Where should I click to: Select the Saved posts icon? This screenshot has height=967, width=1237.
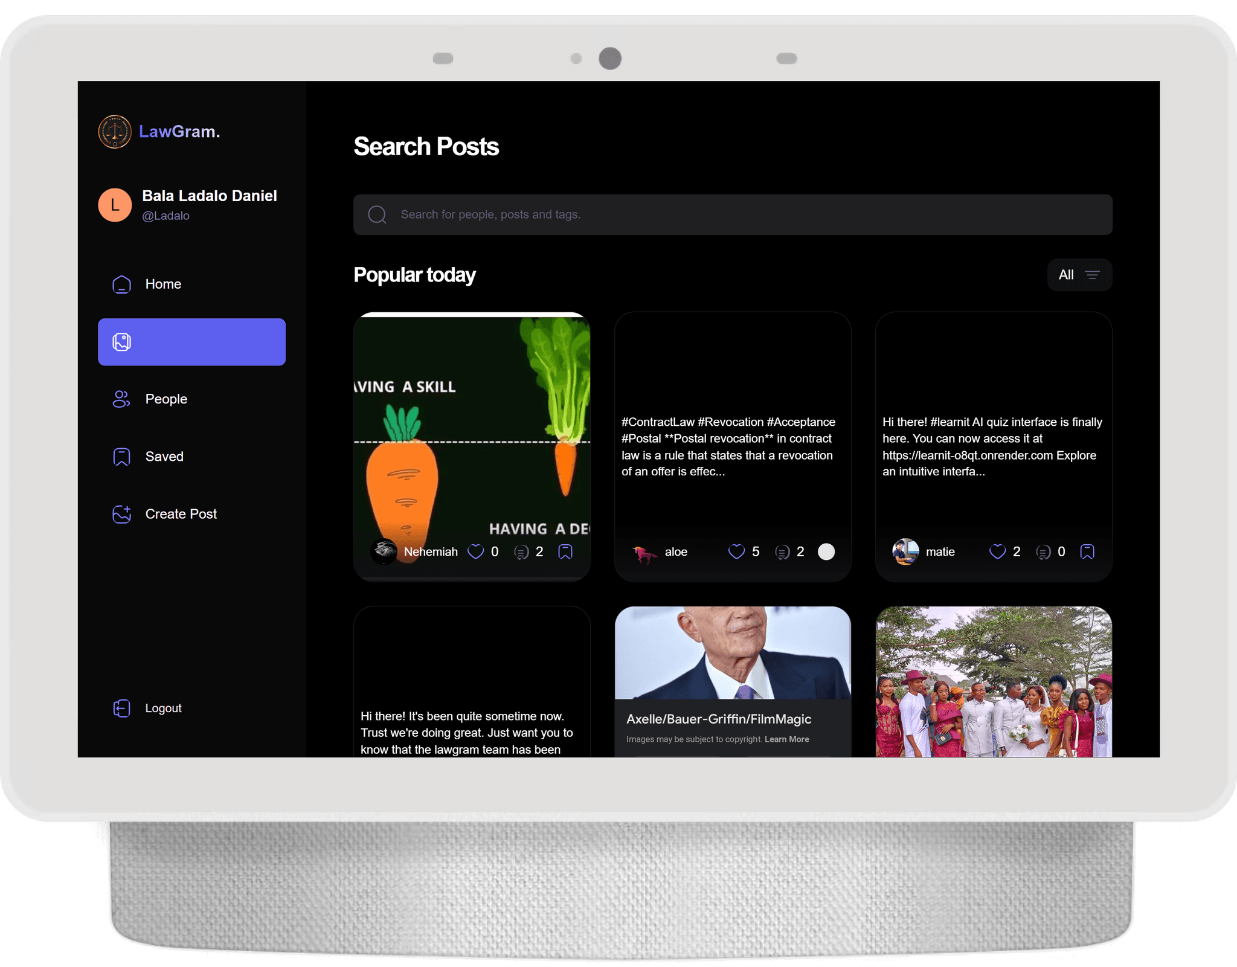click(120, 457)
